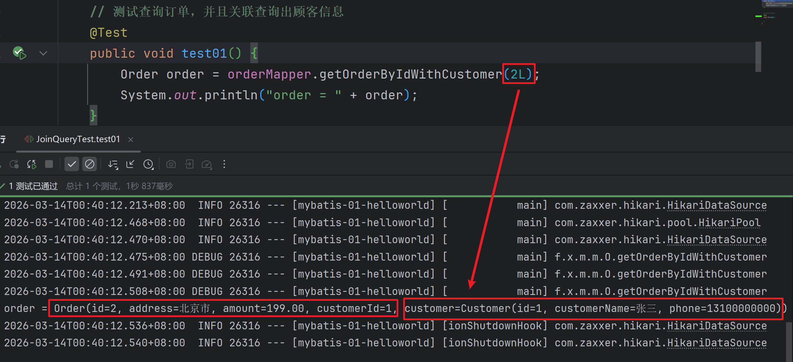The height and width of the screenshot is (362, 793).
Task: Click Rerun Failed Tests icon
Action: pyautogui.click(x=14, y=164)
